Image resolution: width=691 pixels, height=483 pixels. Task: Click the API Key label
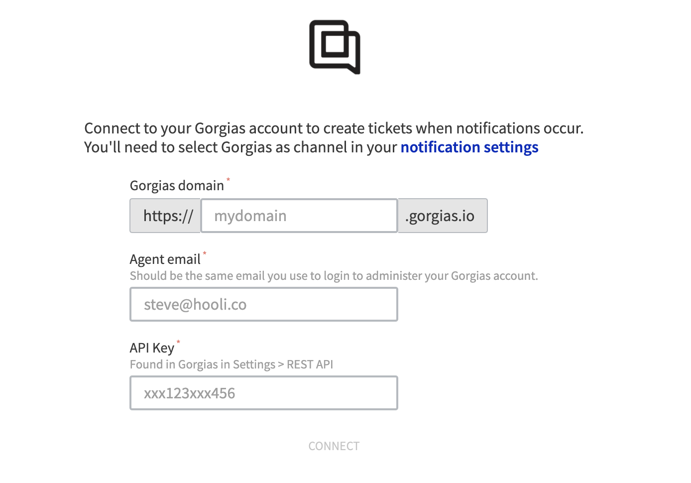152,348
